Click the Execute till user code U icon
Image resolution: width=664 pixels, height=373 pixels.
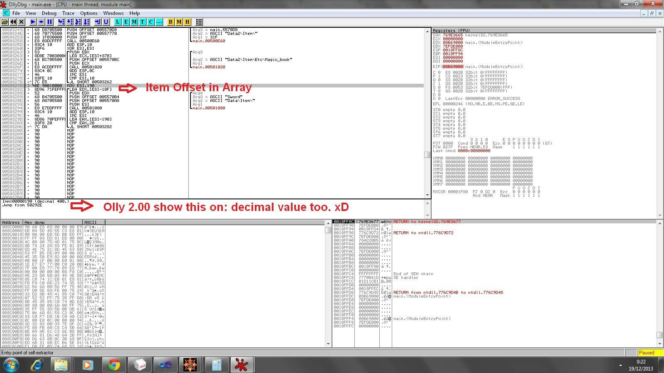[106, 22]
